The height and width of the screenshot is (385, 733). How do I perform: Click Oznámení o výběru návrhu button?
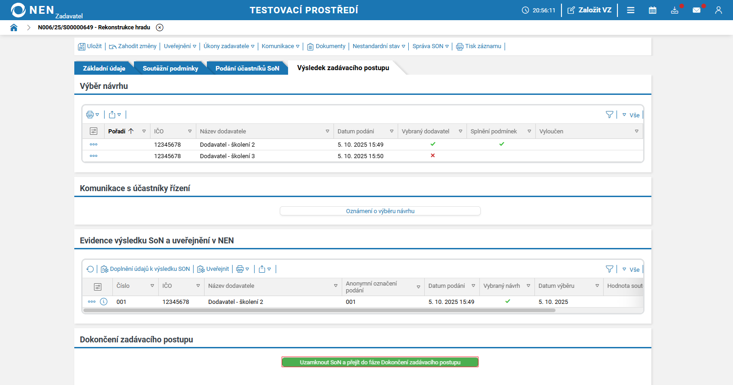[x=380, y=211]
